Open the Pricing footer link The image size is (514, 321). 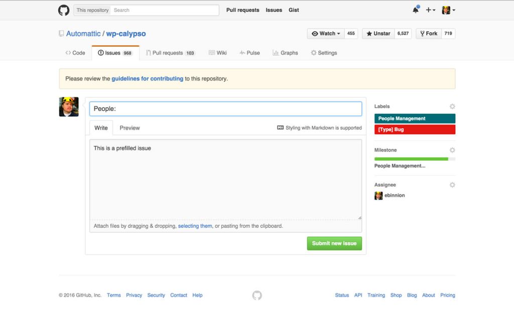[x=447, y=295]
